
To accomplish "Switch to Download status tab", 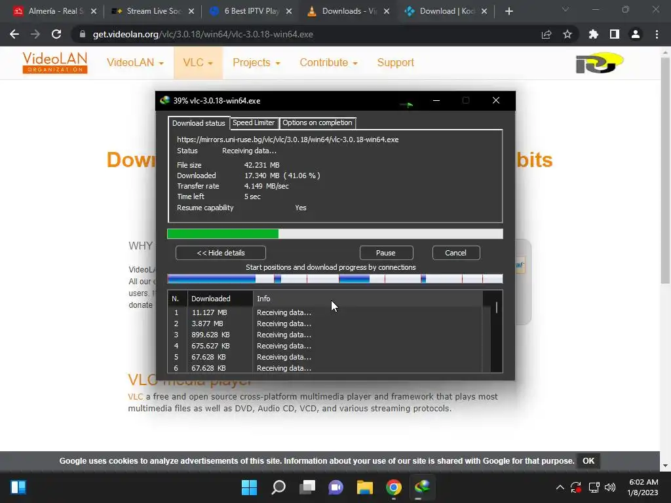I will click(199, 123).
